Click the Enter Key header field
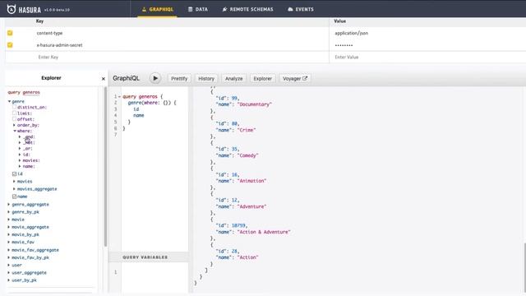Screen dimensions: 526x296 point(167,57)
